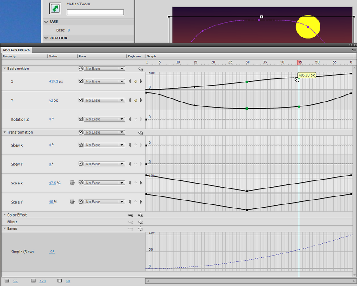Uncheck ease checkbox for Scale Y
This screenshot has width=357, height=286.
tap(80, 202)
